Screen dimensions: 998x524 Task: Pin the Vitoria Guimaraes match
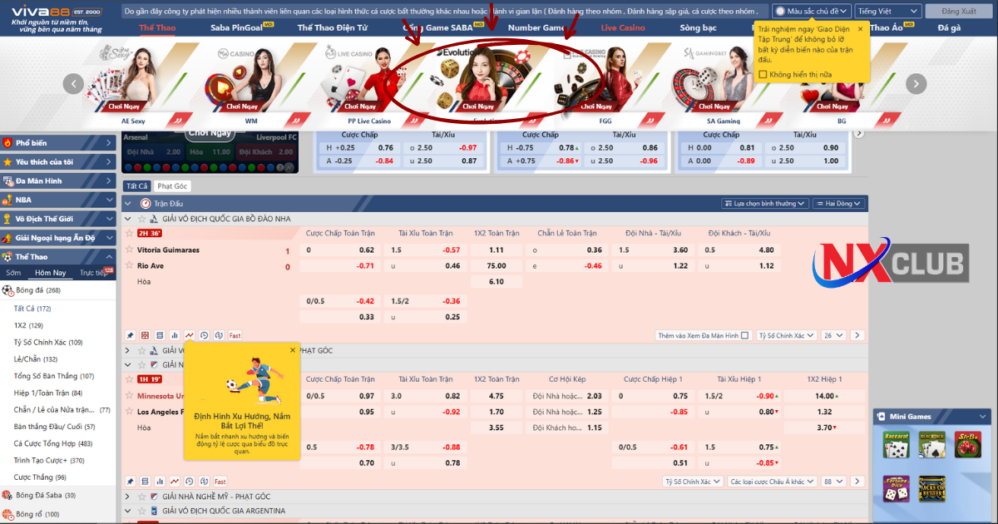131,335
